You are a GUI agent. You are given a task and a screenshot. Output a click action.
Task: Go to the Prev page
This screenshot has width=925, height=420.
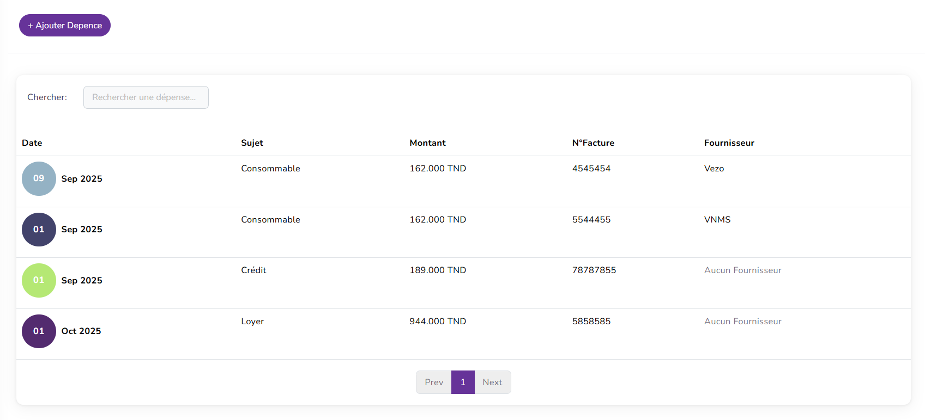pyautogui.click(x=434, y=382)
